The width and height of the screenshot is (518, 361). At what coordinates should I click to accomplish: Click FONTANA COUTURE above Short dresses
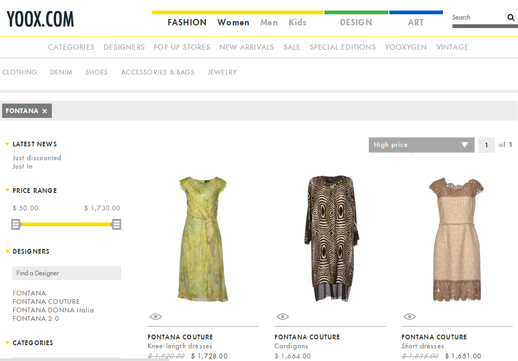tap(434, 337)
